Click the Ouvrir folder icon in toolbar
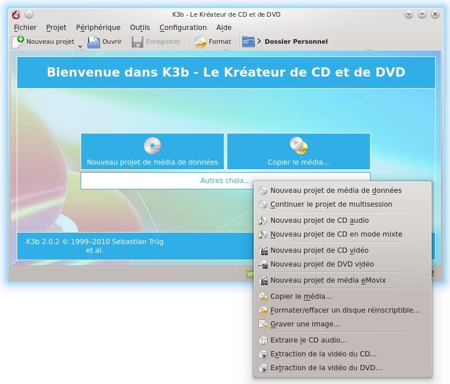The height and width of the screenshot is (384, 450). 93,41
